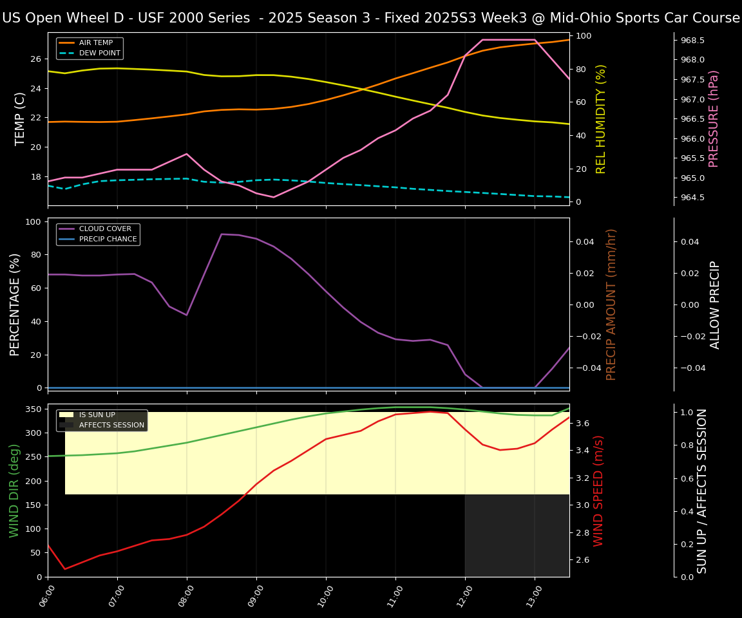Click the 18 temperature tick label
Viewport: 742px width, 618px height.
37,177
